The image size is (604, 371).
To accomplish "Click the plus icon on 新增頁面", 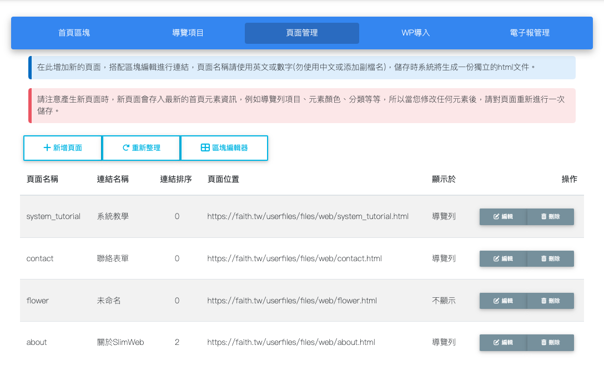I will (x=47, y=148).
